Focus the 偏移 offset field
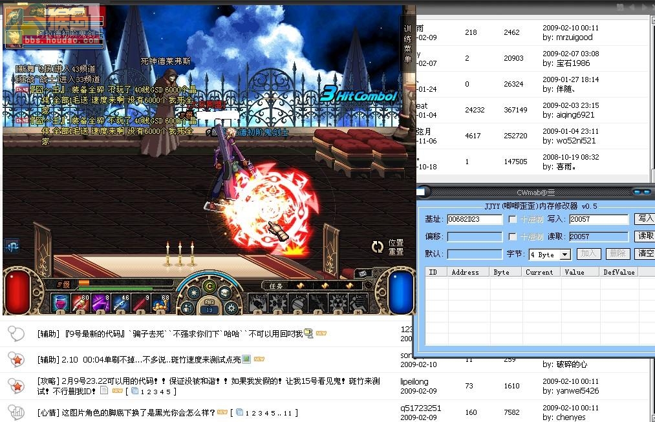 [x=475, y=237]
